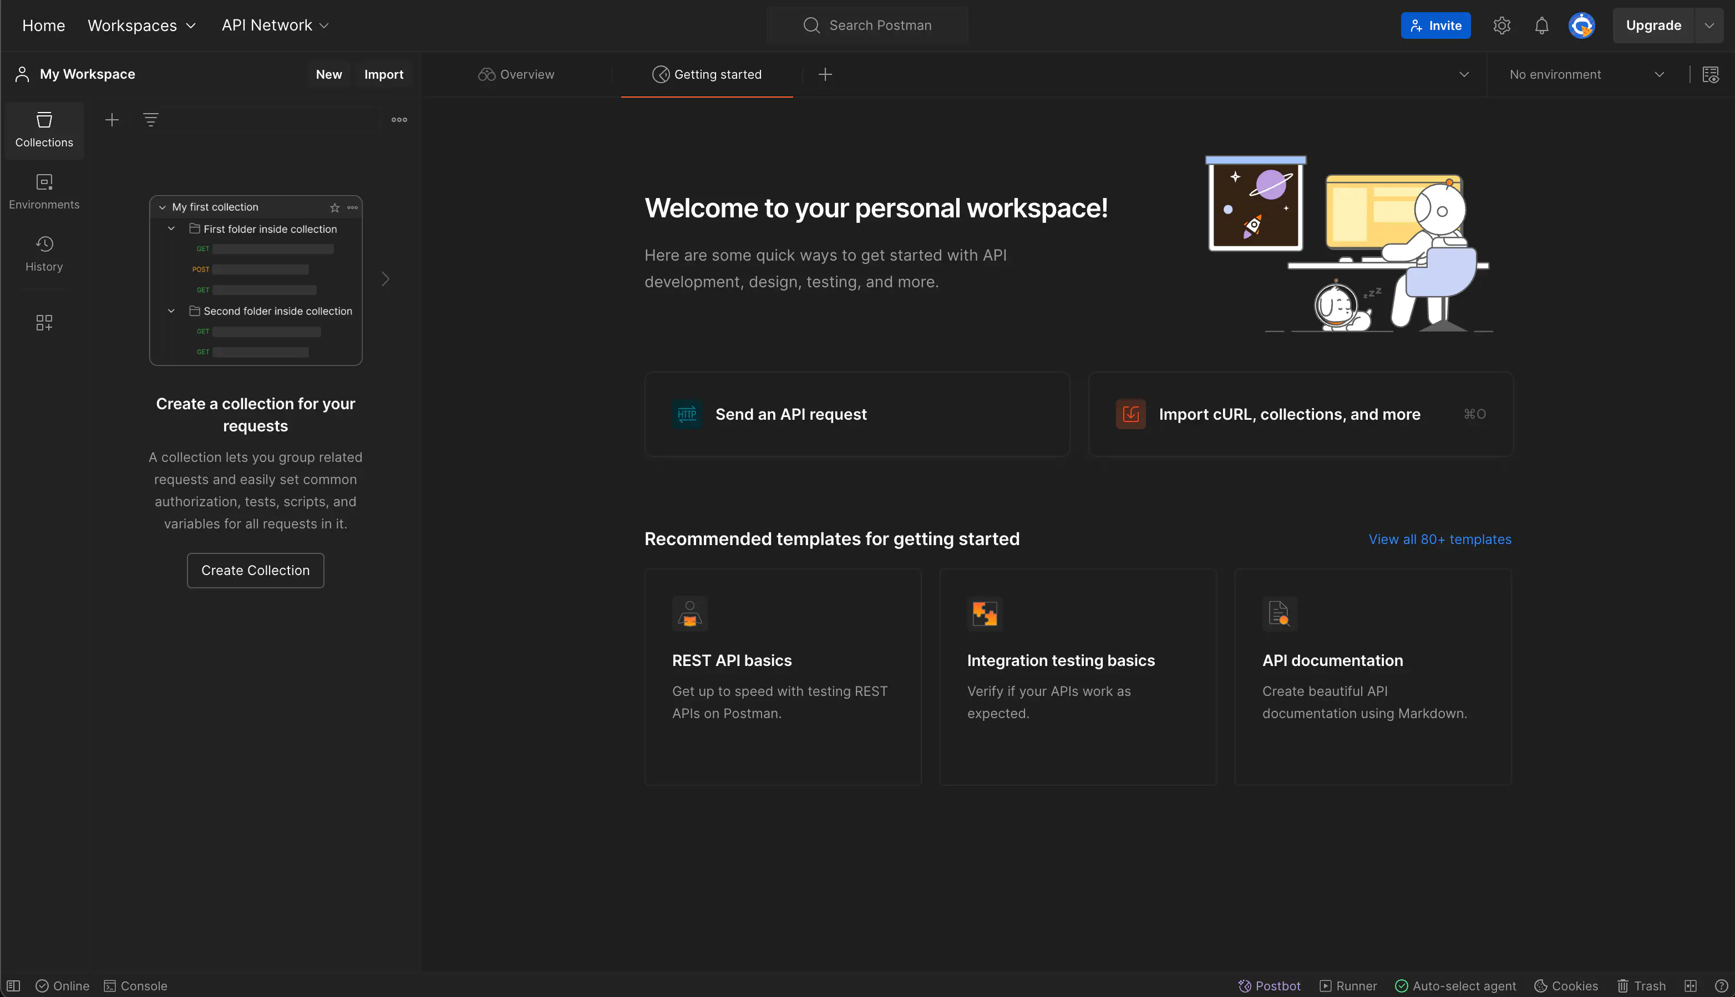Toggle sidebar visibility from status bar
The height and width of the screenshot is (997, 1735).
coord(14,986)
